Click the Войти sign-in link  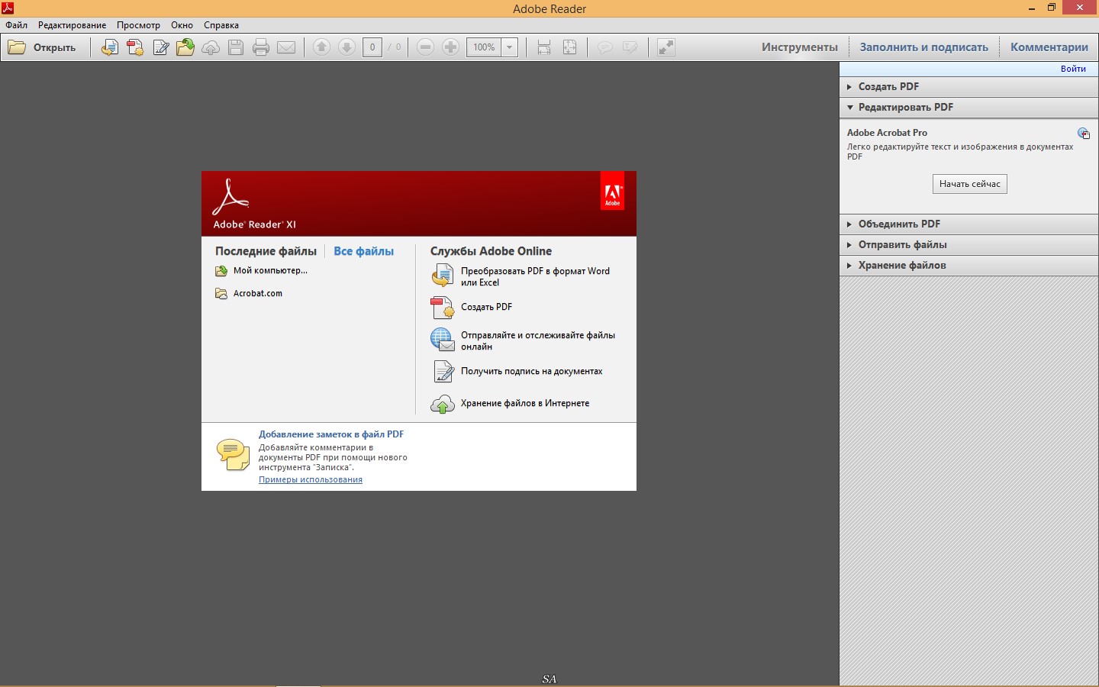tap(1073, 69)
